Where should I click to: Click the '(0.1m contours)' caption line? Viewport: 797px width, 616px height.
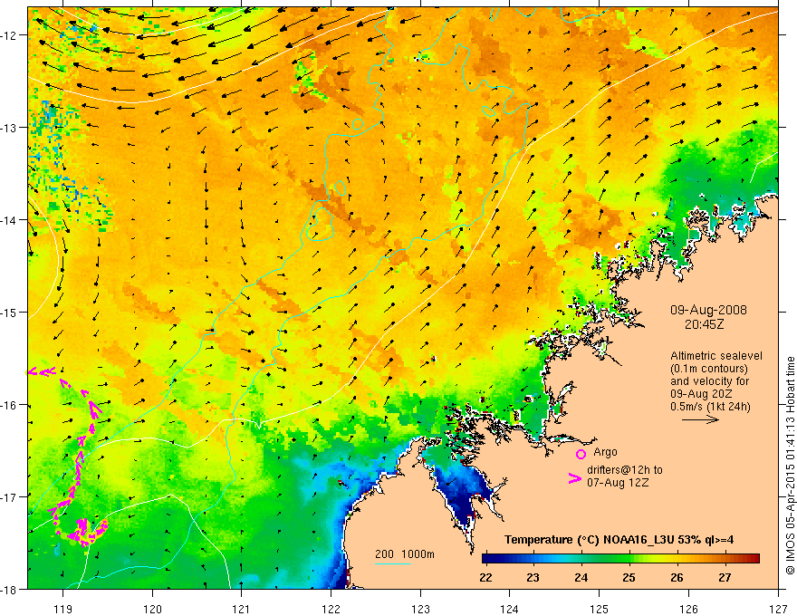tap(709, 369)
